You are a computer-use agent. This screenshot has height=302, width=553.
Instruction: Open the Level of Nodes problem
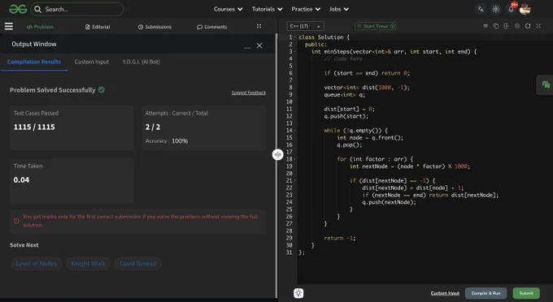[37, 264]
